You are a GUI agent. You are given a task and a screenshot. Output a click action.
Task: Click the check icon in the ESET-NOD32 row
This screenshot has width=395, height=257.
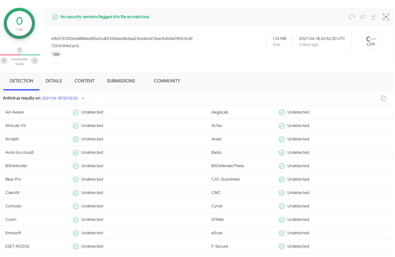[76, 246]
